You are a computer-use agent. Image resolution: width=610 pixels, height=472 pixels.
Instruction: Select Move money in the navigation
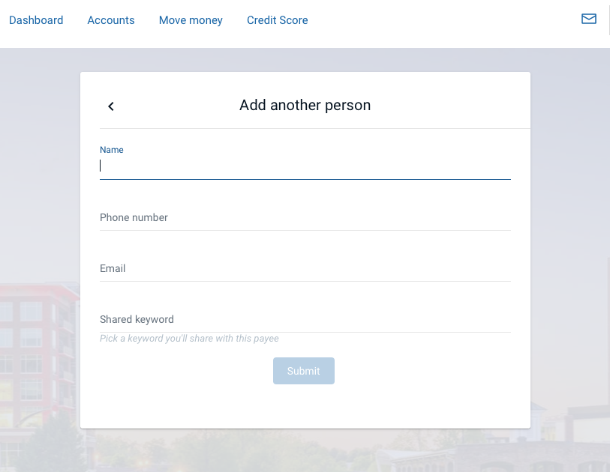[x=191, y=20]
